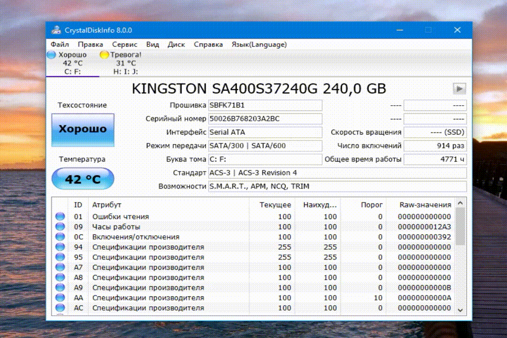Click the Raw-значения column header
This screenshot has height=338, width=507.
pos(421,205)
